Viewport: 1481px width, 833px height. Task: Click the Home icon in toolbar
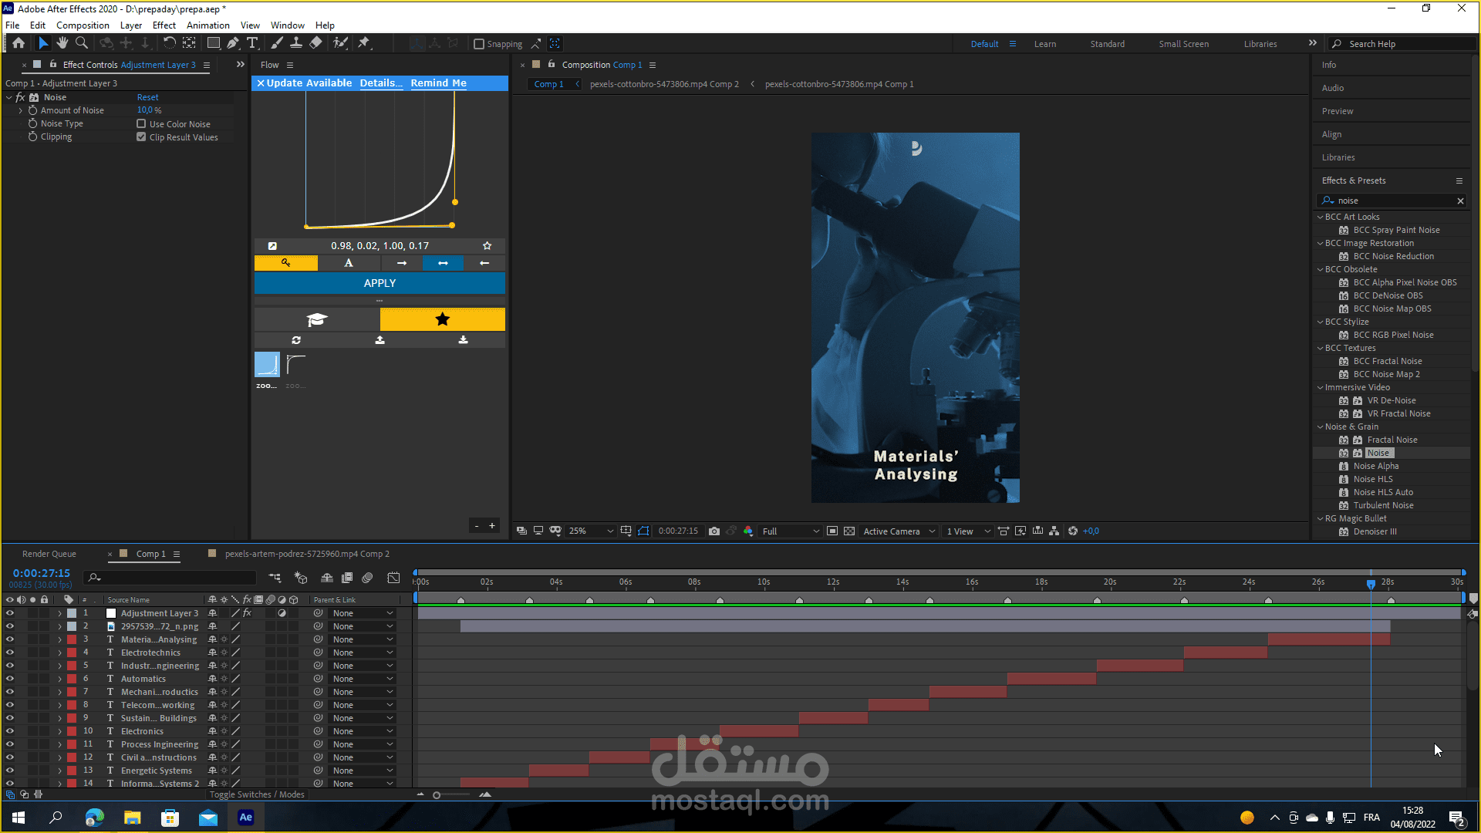[x=19, y=43]
